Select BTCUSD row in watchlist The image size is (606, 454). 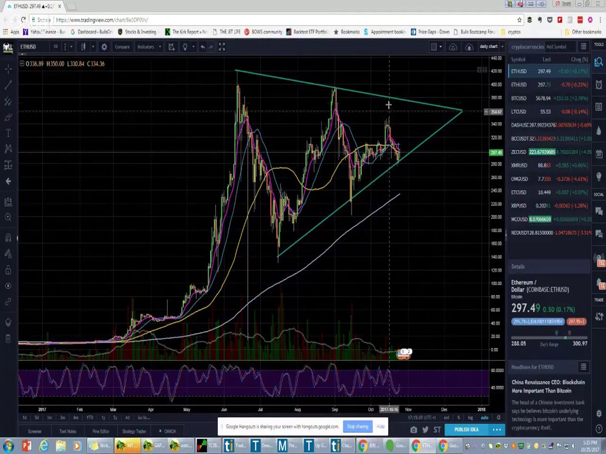click(549, 98)
